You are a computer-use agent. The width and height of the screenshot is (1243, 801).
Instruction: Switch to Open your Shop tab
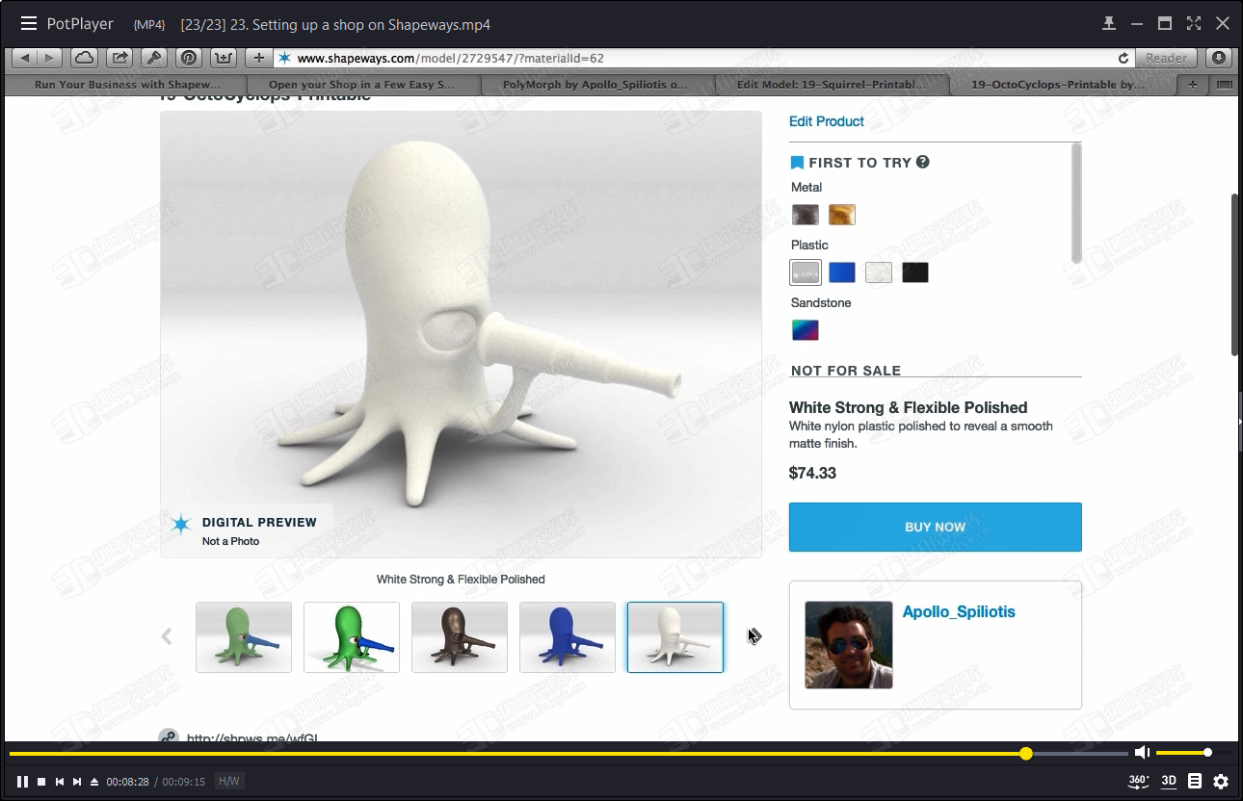(x=361, y=85)
